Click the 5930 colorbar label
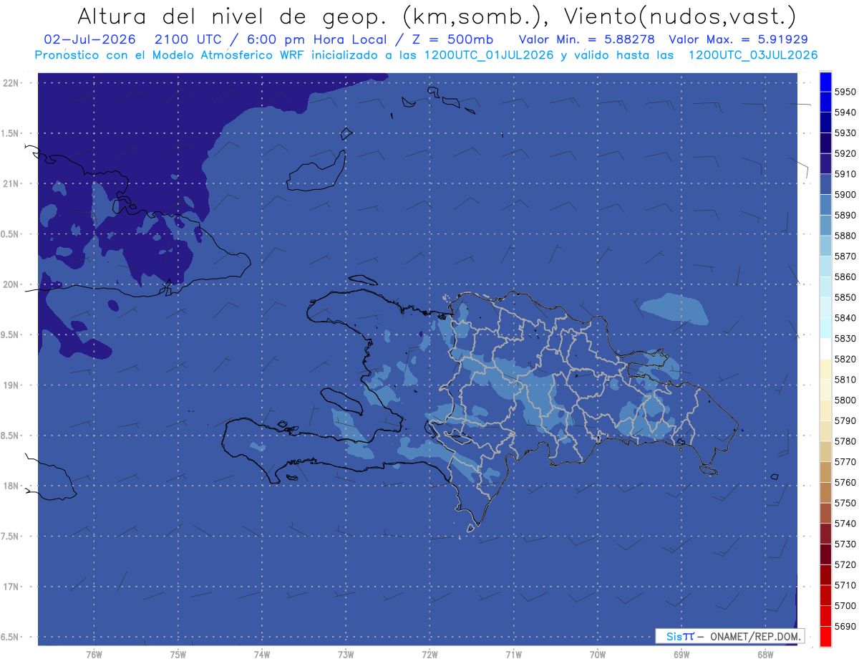The height and width of the screenshot is (664, 859). click(845, 133)
